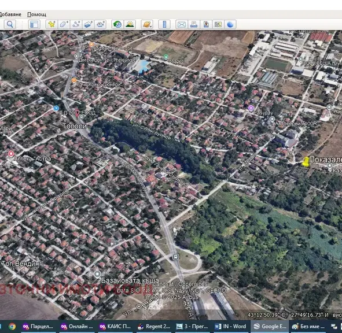Click the blue Earth globe toolbar icon
This screenshot has height=333, width=342.
[230, 24]
